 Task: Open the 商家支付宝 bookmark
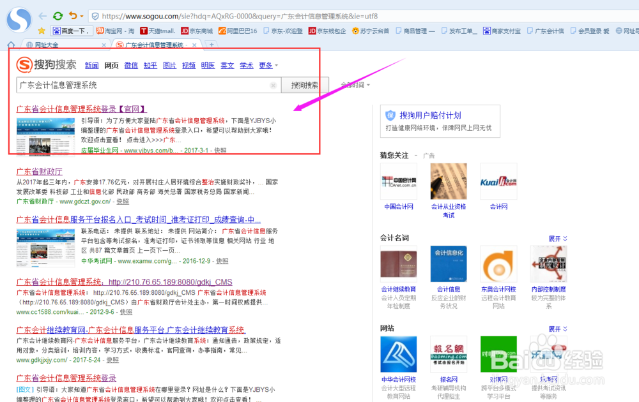coord(502,31)
